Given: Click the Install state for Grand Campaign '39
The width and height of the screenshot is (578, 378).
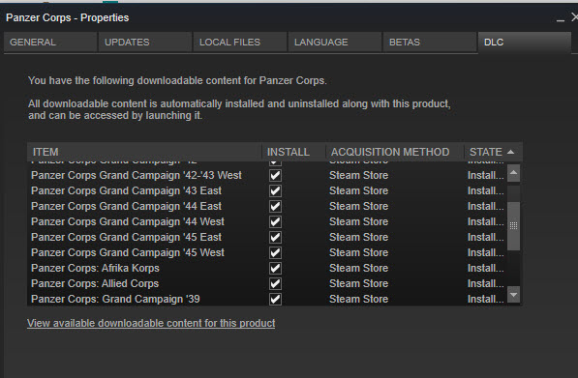Looking at the screenshot, I should pos(485,300).
